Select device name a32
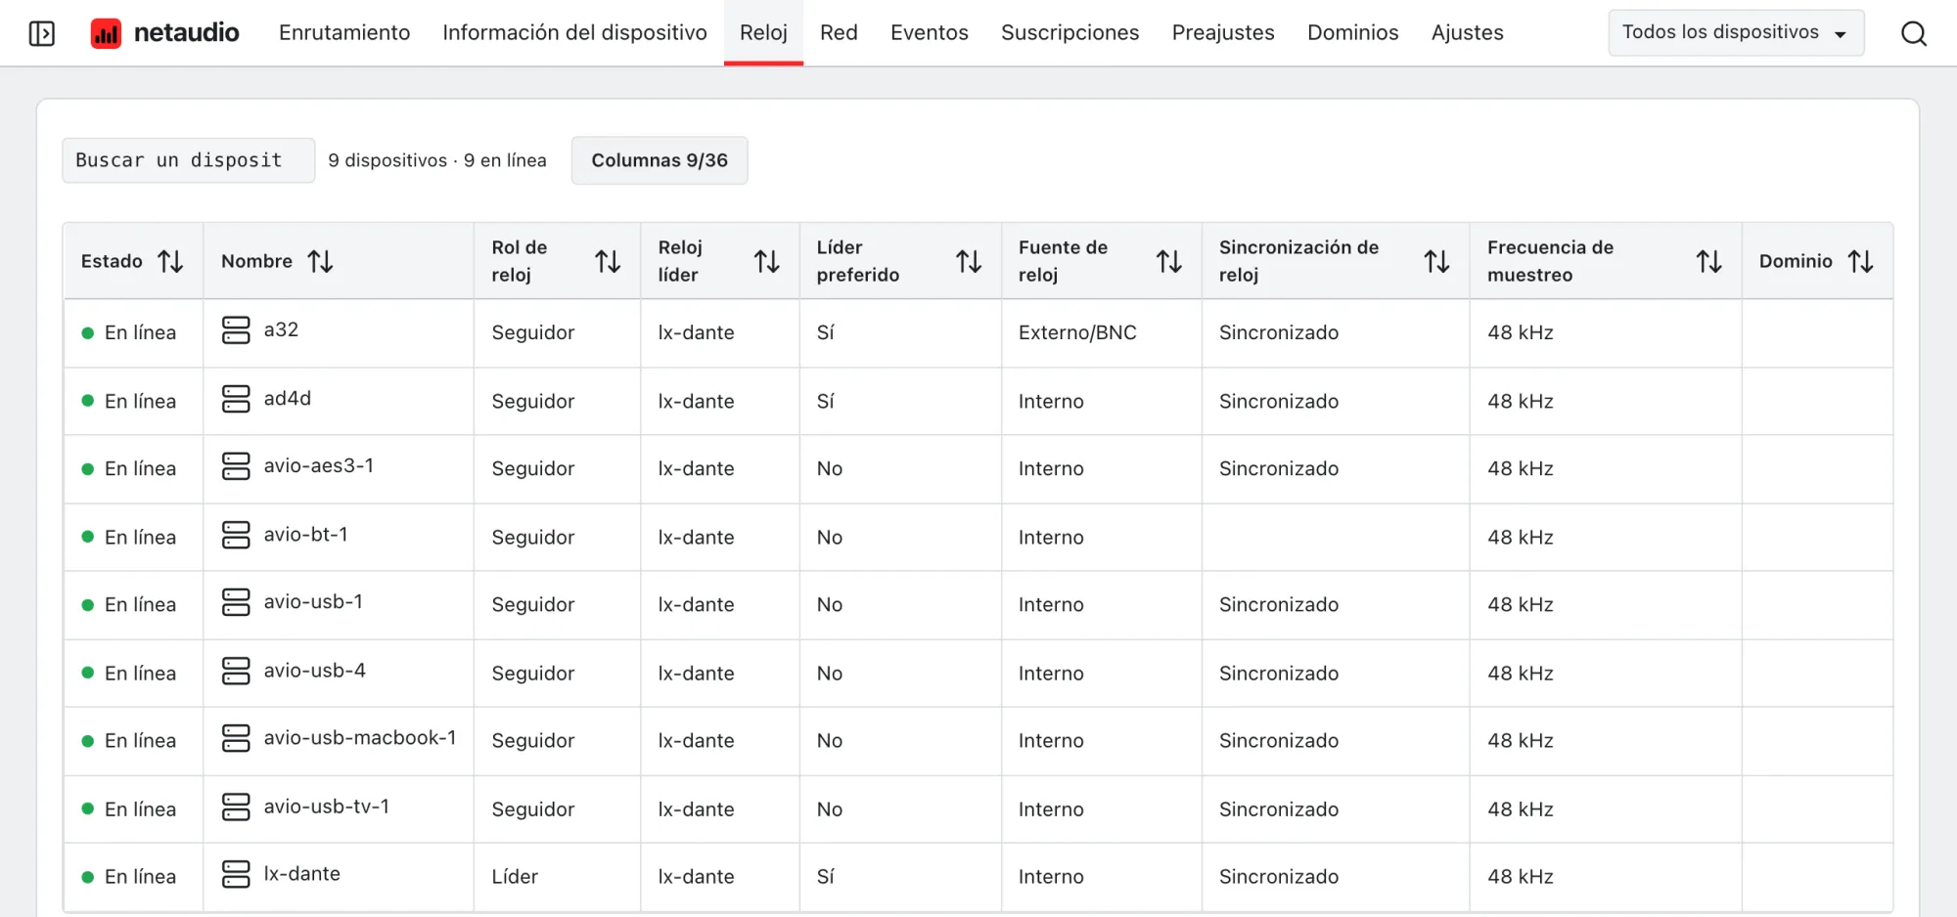This screenshot has height=917, width=1957. 281,329
